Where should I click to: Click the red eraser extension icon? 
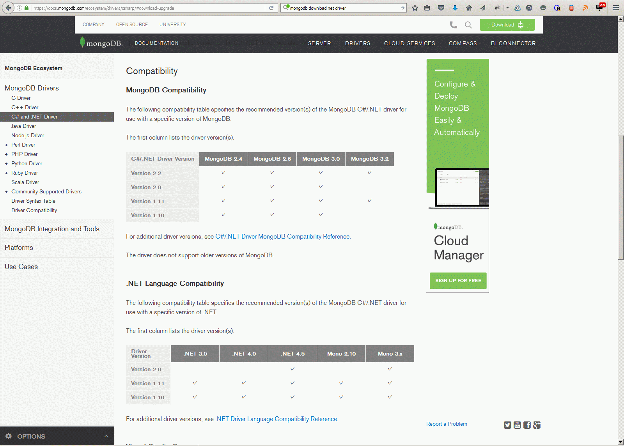pos(571,8)
